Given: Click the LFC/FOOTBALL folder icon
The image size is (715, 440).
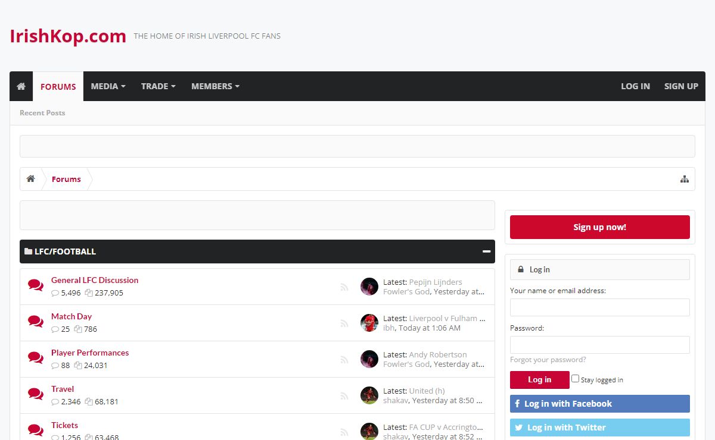Looking at the screenshot, I should click(28, 252).
